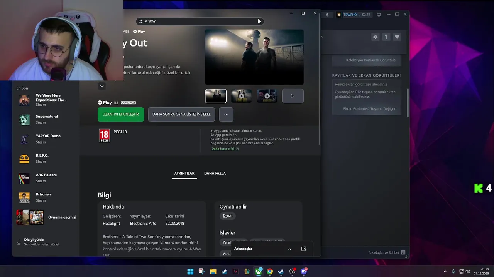Open OBS Studio from taskbar
Screen dimensions: 494x277
[293, 272]
